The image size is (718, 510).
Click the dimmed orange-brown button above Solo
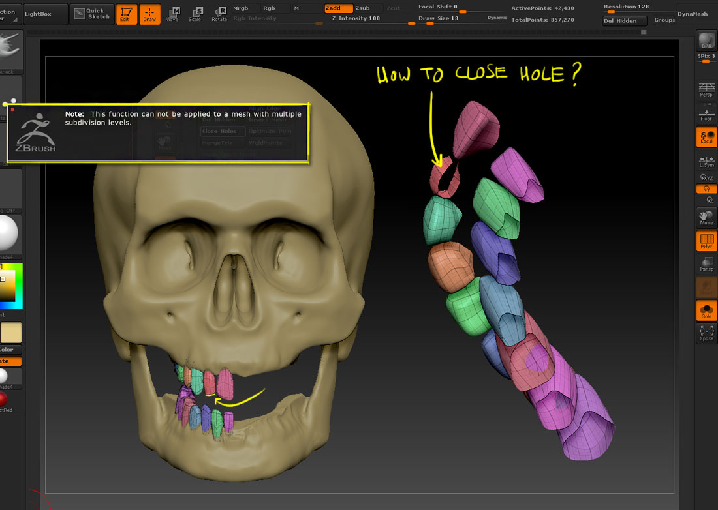[706, 288]
